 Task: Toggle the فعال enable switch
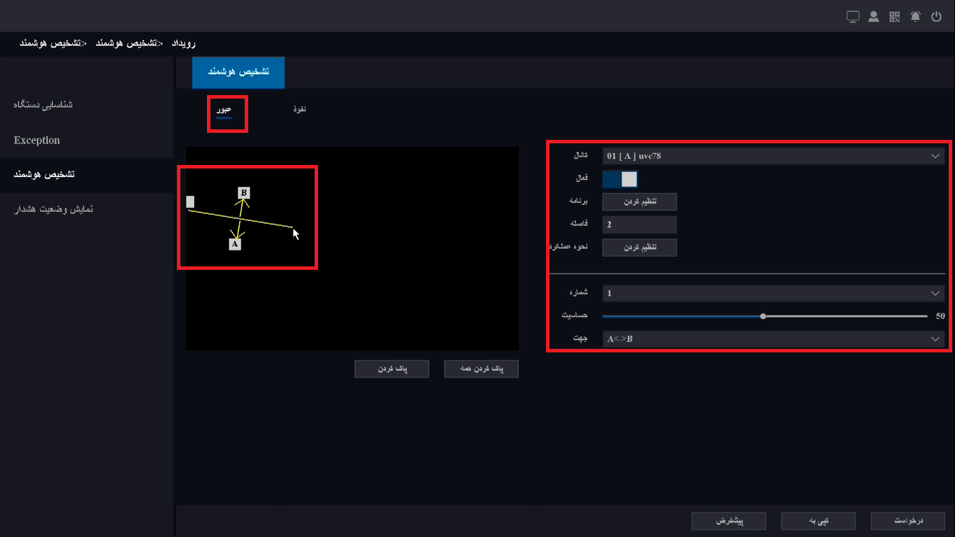click(620, 179)
